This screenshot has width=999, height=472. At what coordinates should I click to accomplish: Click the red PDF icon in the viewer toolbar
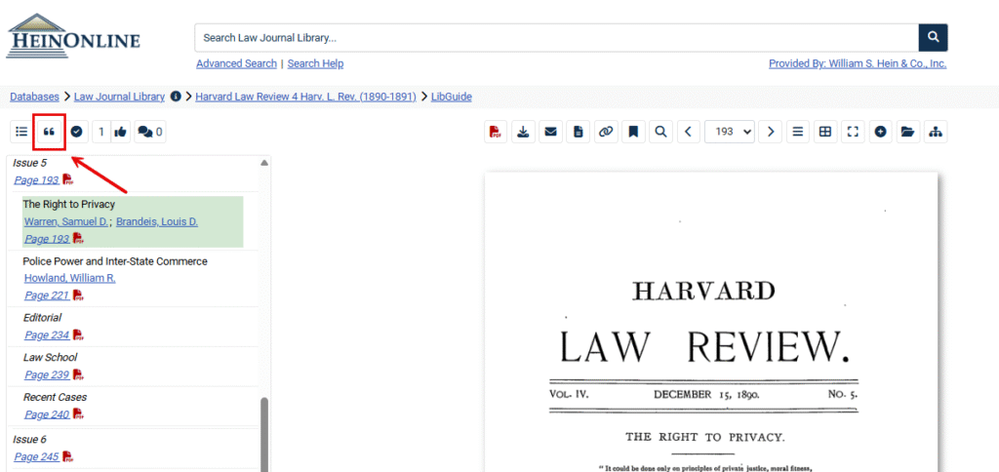click(496, 132)
